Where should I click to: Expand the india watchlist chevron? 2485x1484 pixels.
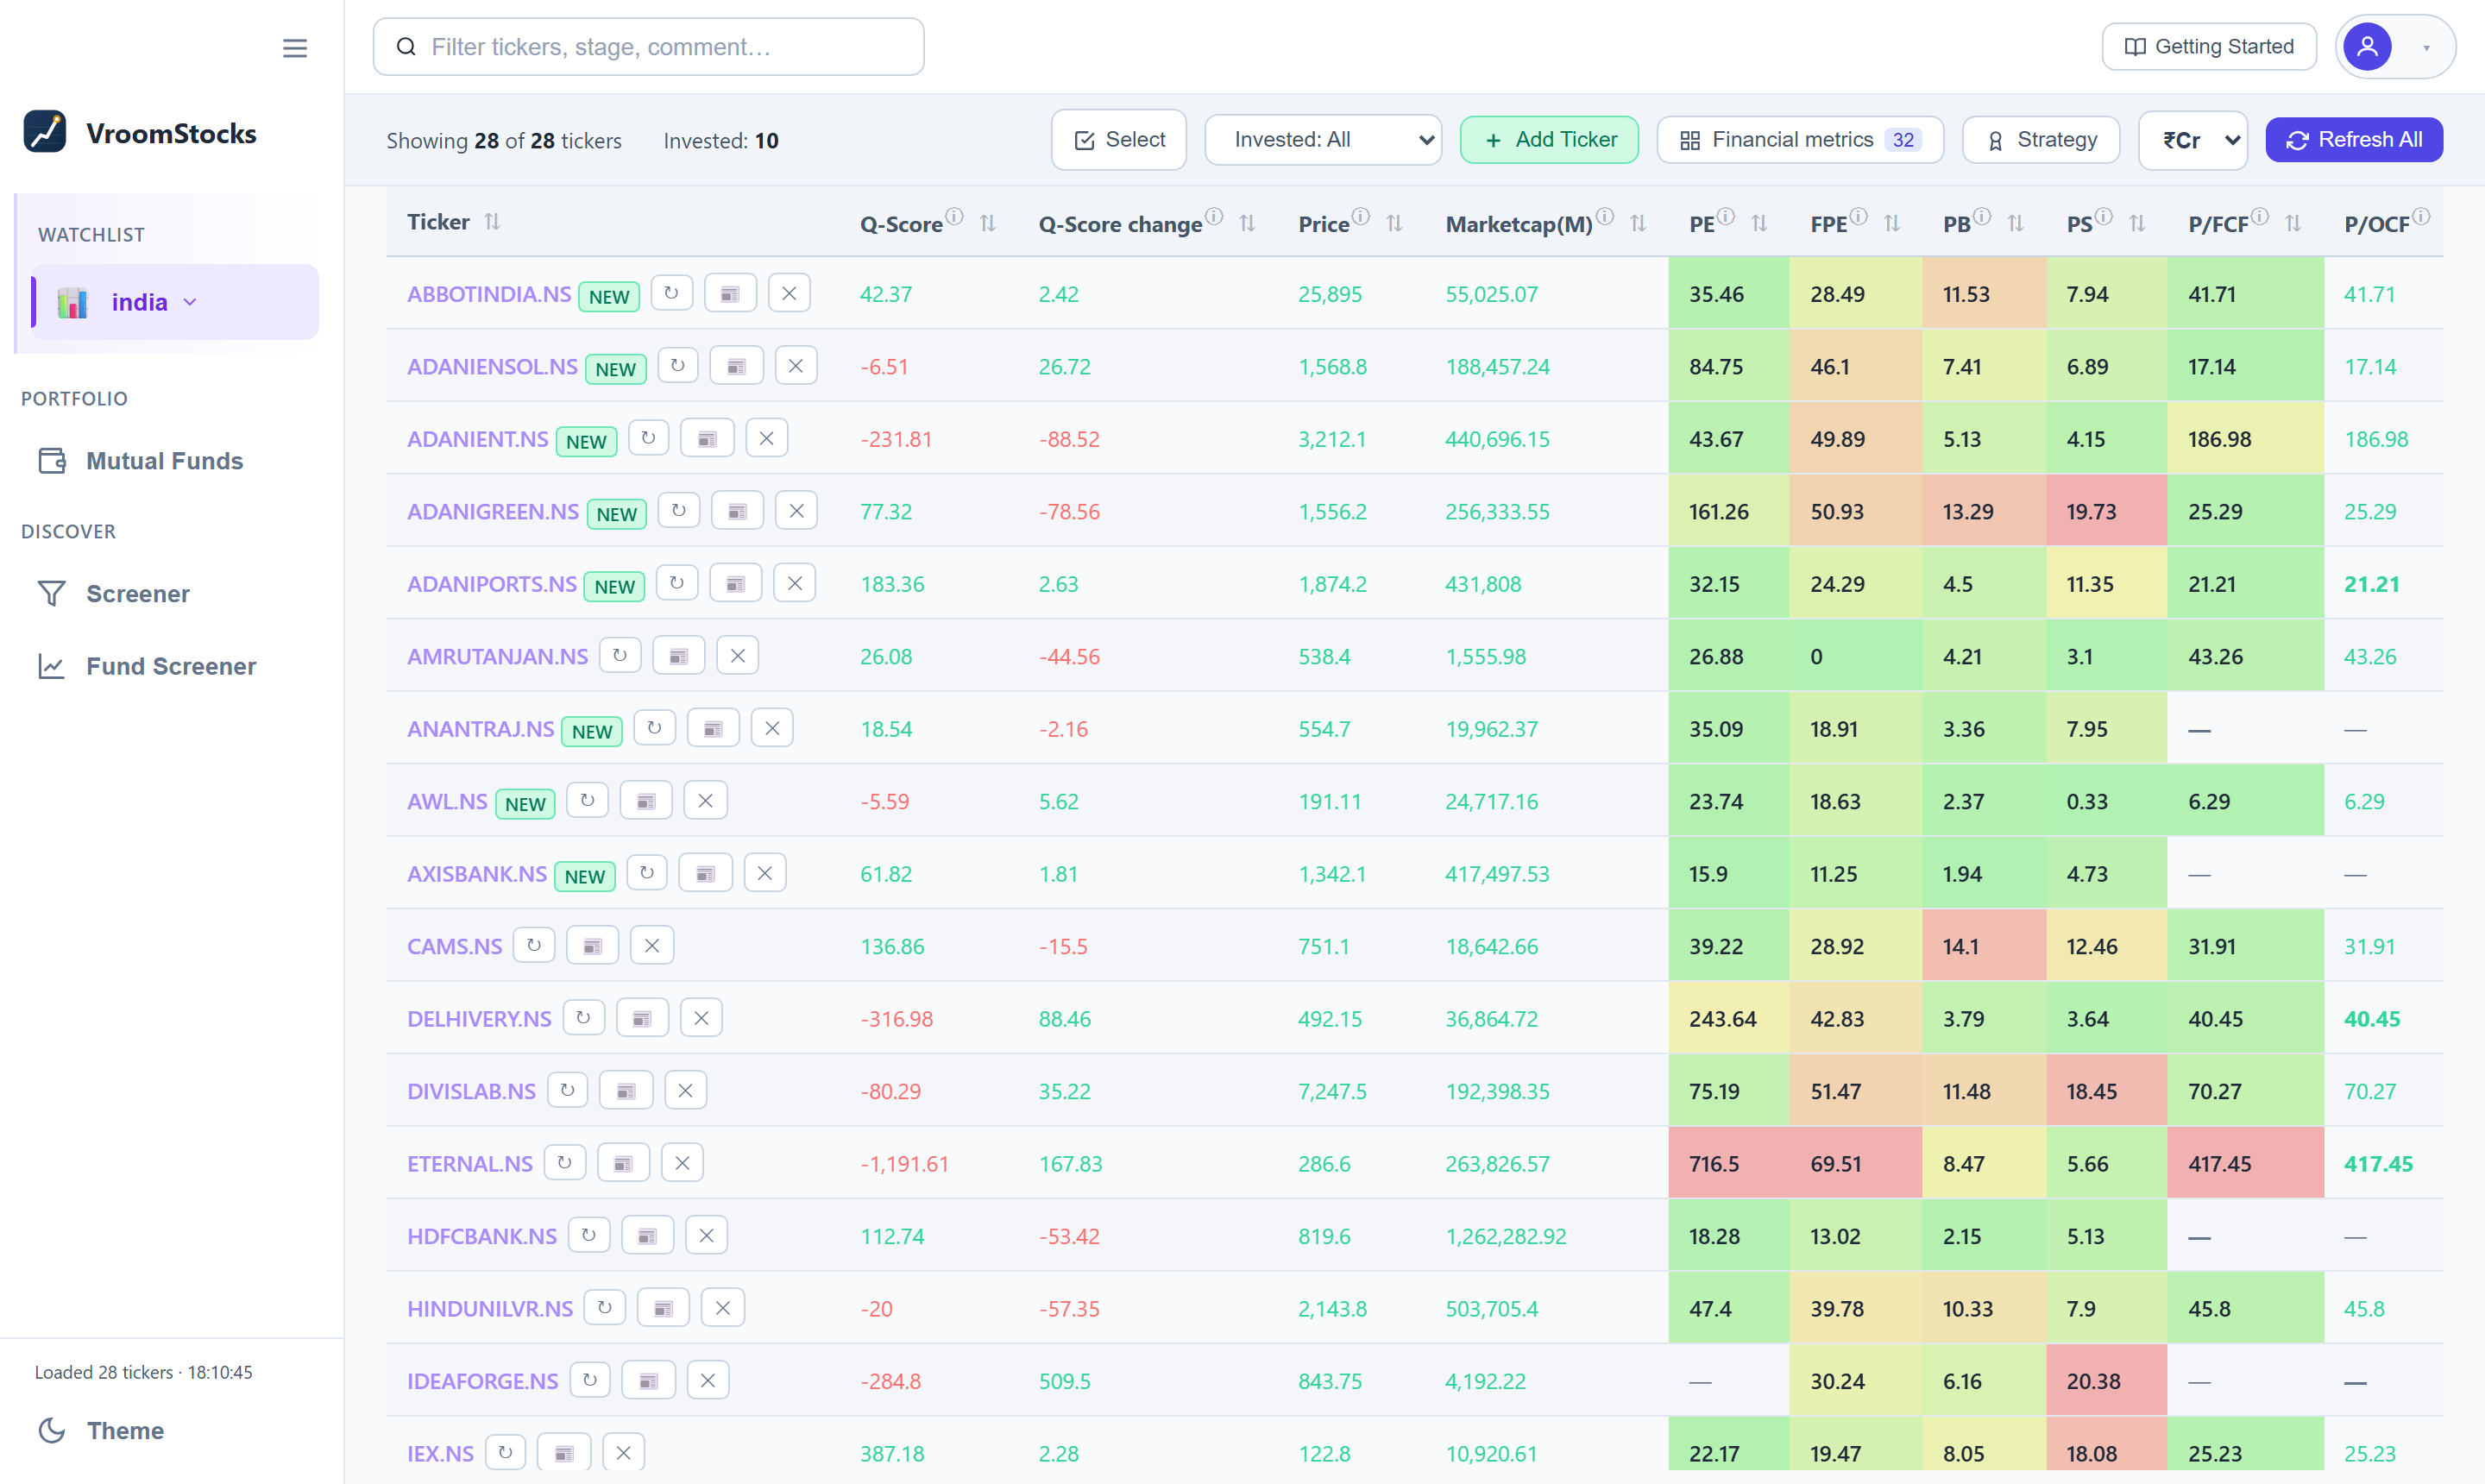190,302
